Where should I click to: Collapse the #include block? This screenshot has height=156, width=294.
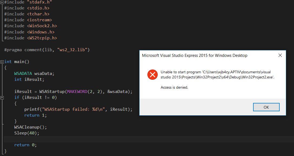(2, 2)
